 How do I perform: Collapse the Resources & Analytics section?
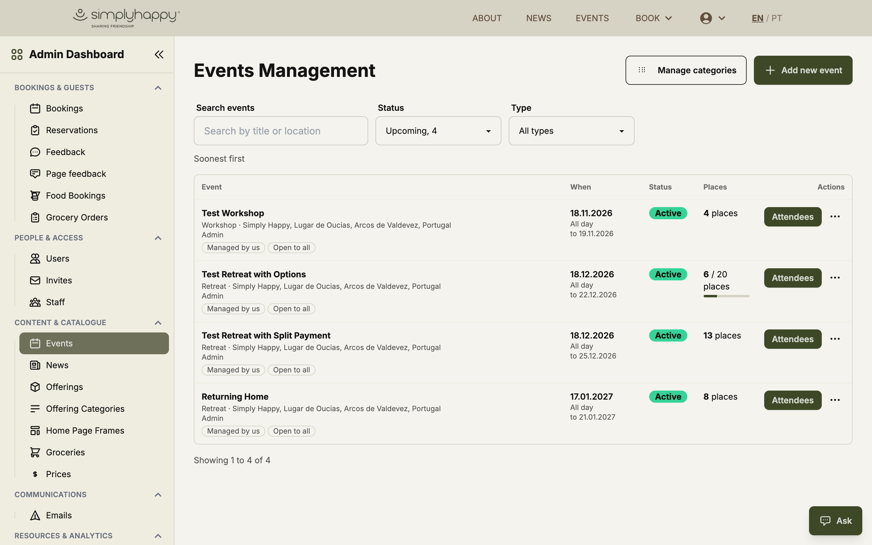pyautogui.click(x=158, y=536)
